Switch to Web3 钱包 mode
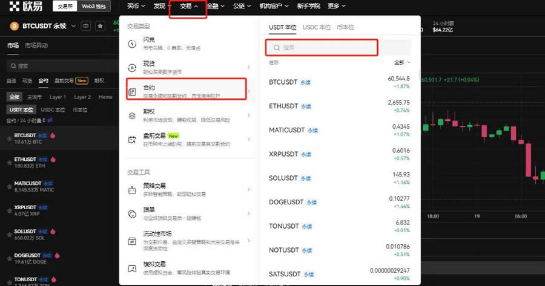This screenshot has width=545, height=286. coord(93,7)
